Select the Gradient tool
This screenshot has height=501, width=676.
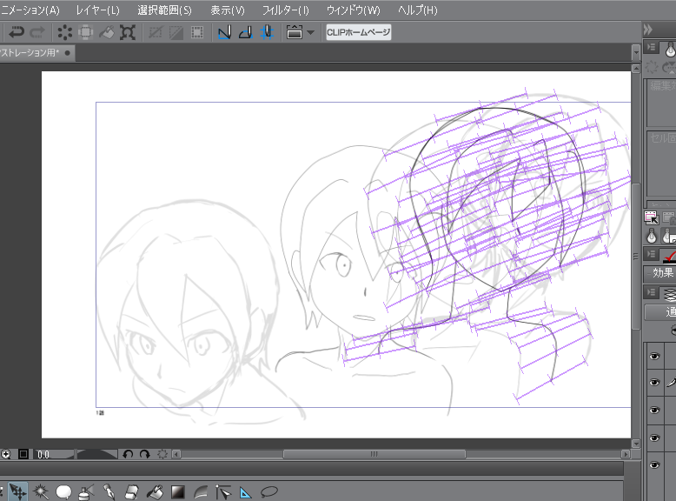tap(177, 492)
